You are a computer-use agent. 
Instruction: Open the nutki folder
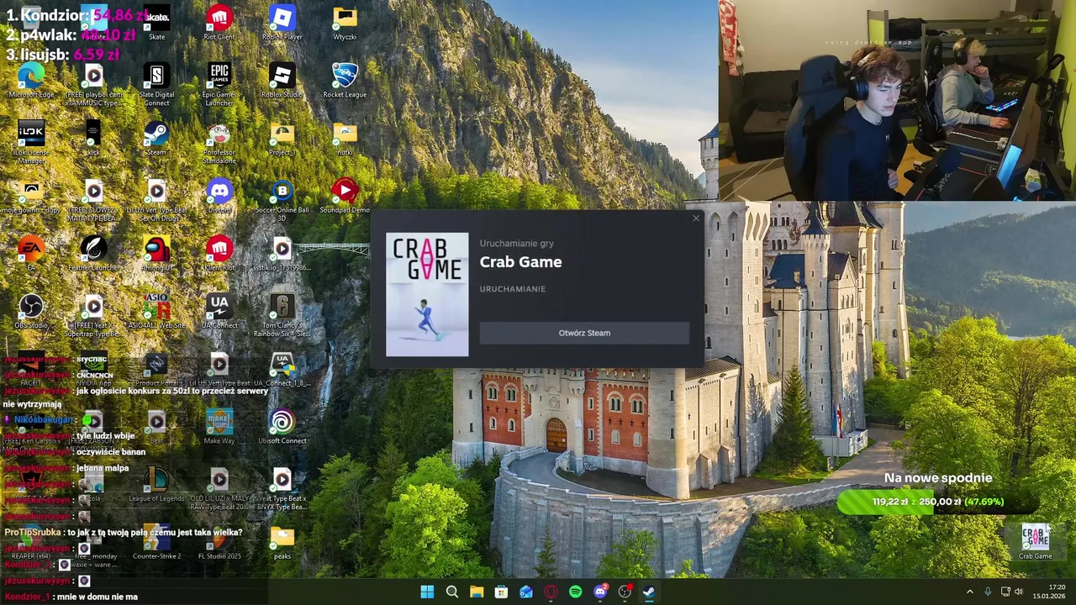(x=345, y=139)
